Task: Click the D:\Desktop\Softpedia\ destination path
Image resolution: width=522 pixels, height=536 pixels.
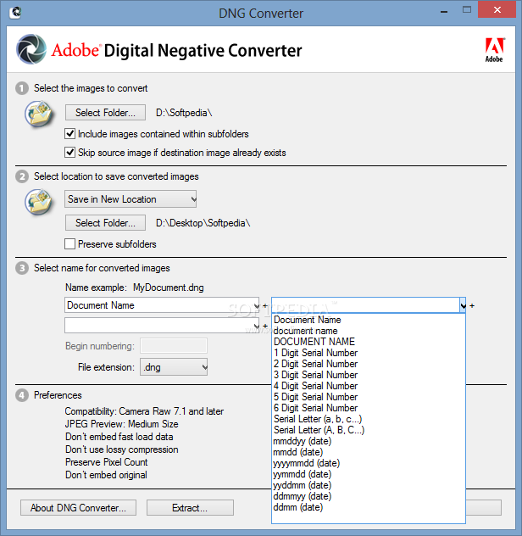Action: point(203,223)
